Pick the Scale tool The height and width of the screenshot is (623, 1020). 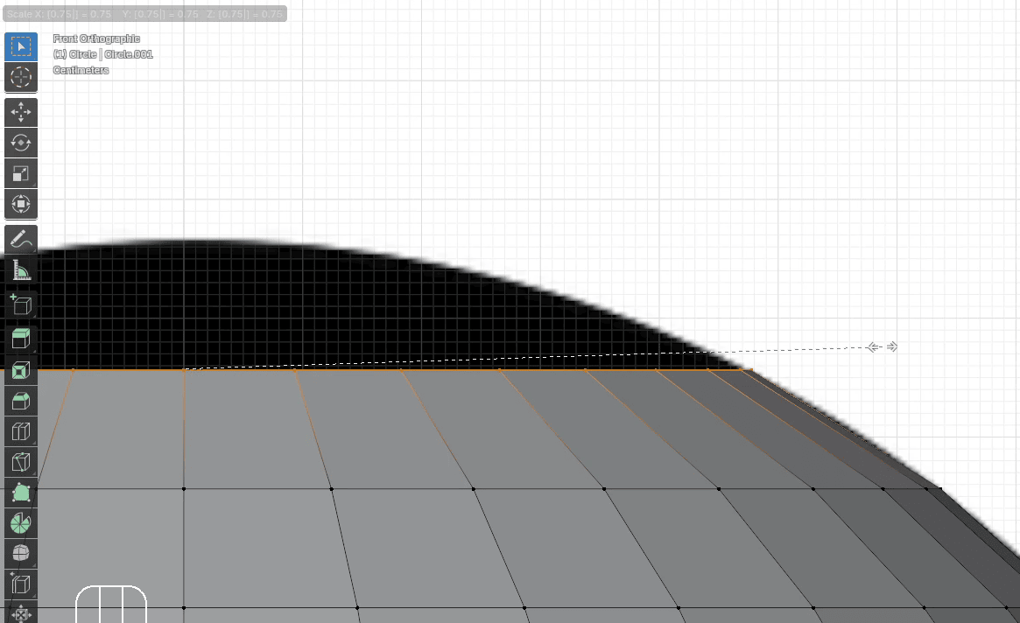(21, 173)
